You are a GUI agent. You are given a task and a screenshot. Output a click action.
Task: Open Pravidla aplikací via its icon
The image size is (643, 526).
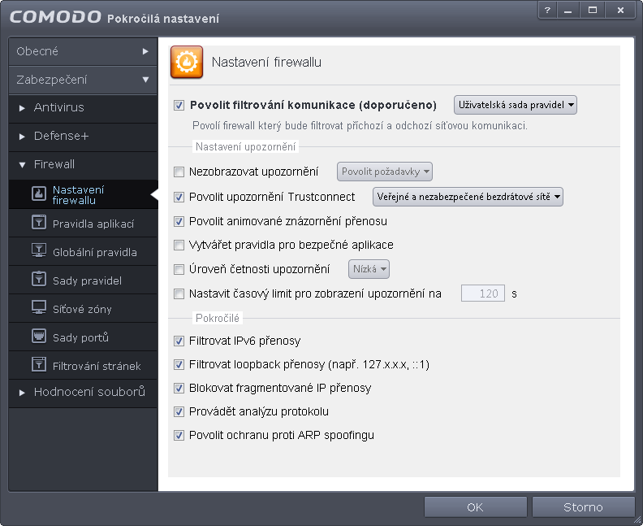pyautogui.click(x=39, y=222)
